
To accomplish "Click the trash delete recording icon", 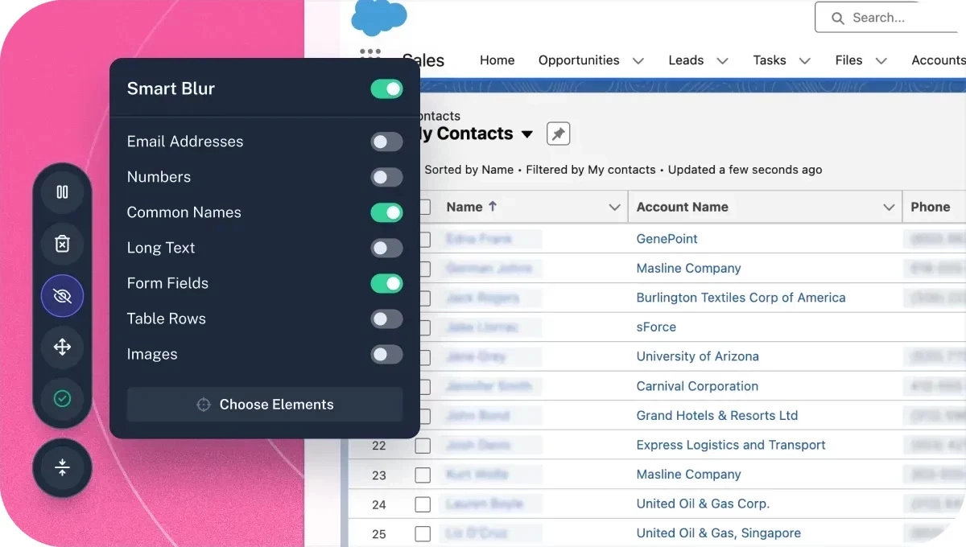I will point(62,244).
